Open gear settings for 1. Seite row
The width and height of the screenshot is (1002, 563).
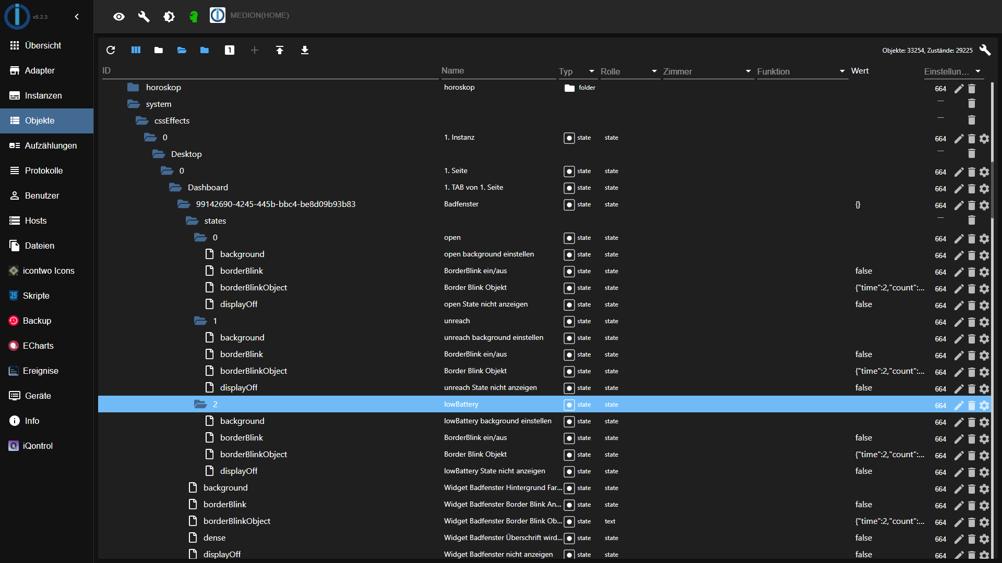click(x=984, y=172)
